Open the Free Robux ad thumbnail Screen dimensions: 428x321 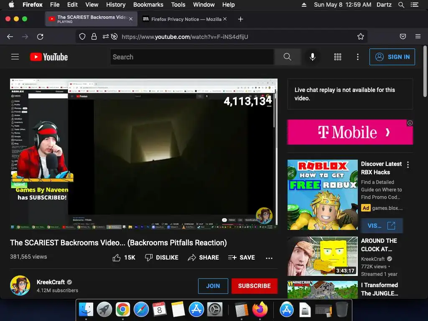322,195
